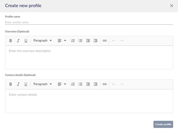Open Paragraph style dropdown in Overview editor

(x=43, y=41)
